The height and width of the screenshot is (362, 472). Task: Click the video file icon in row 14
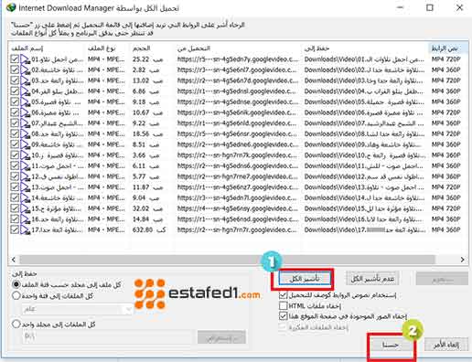click(26, 198)
